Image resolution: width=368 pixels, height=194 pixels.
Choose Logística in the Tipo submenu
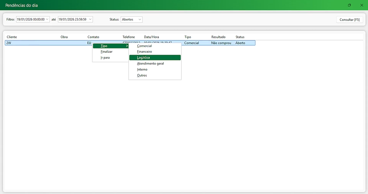point(144,58)
